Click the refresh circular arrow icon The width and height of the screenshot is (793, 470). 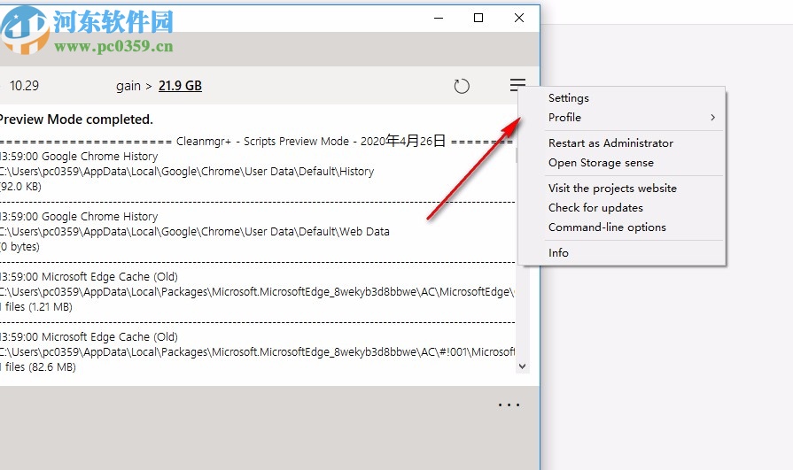click(x=462, y=86)
